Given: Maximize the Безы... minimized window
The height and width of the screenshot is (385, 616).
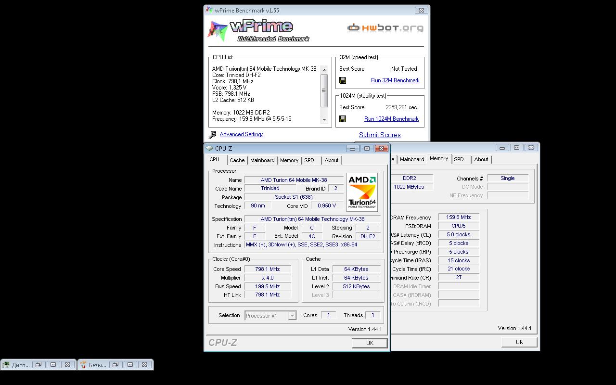Looking at the screenshot, I should 130,365.
